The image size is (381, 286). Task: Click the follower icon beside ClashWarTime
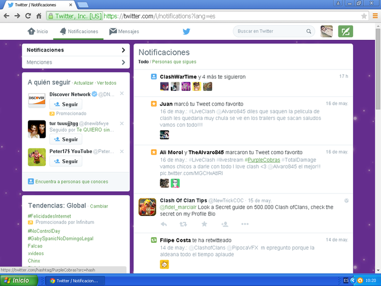pos(154,77)
